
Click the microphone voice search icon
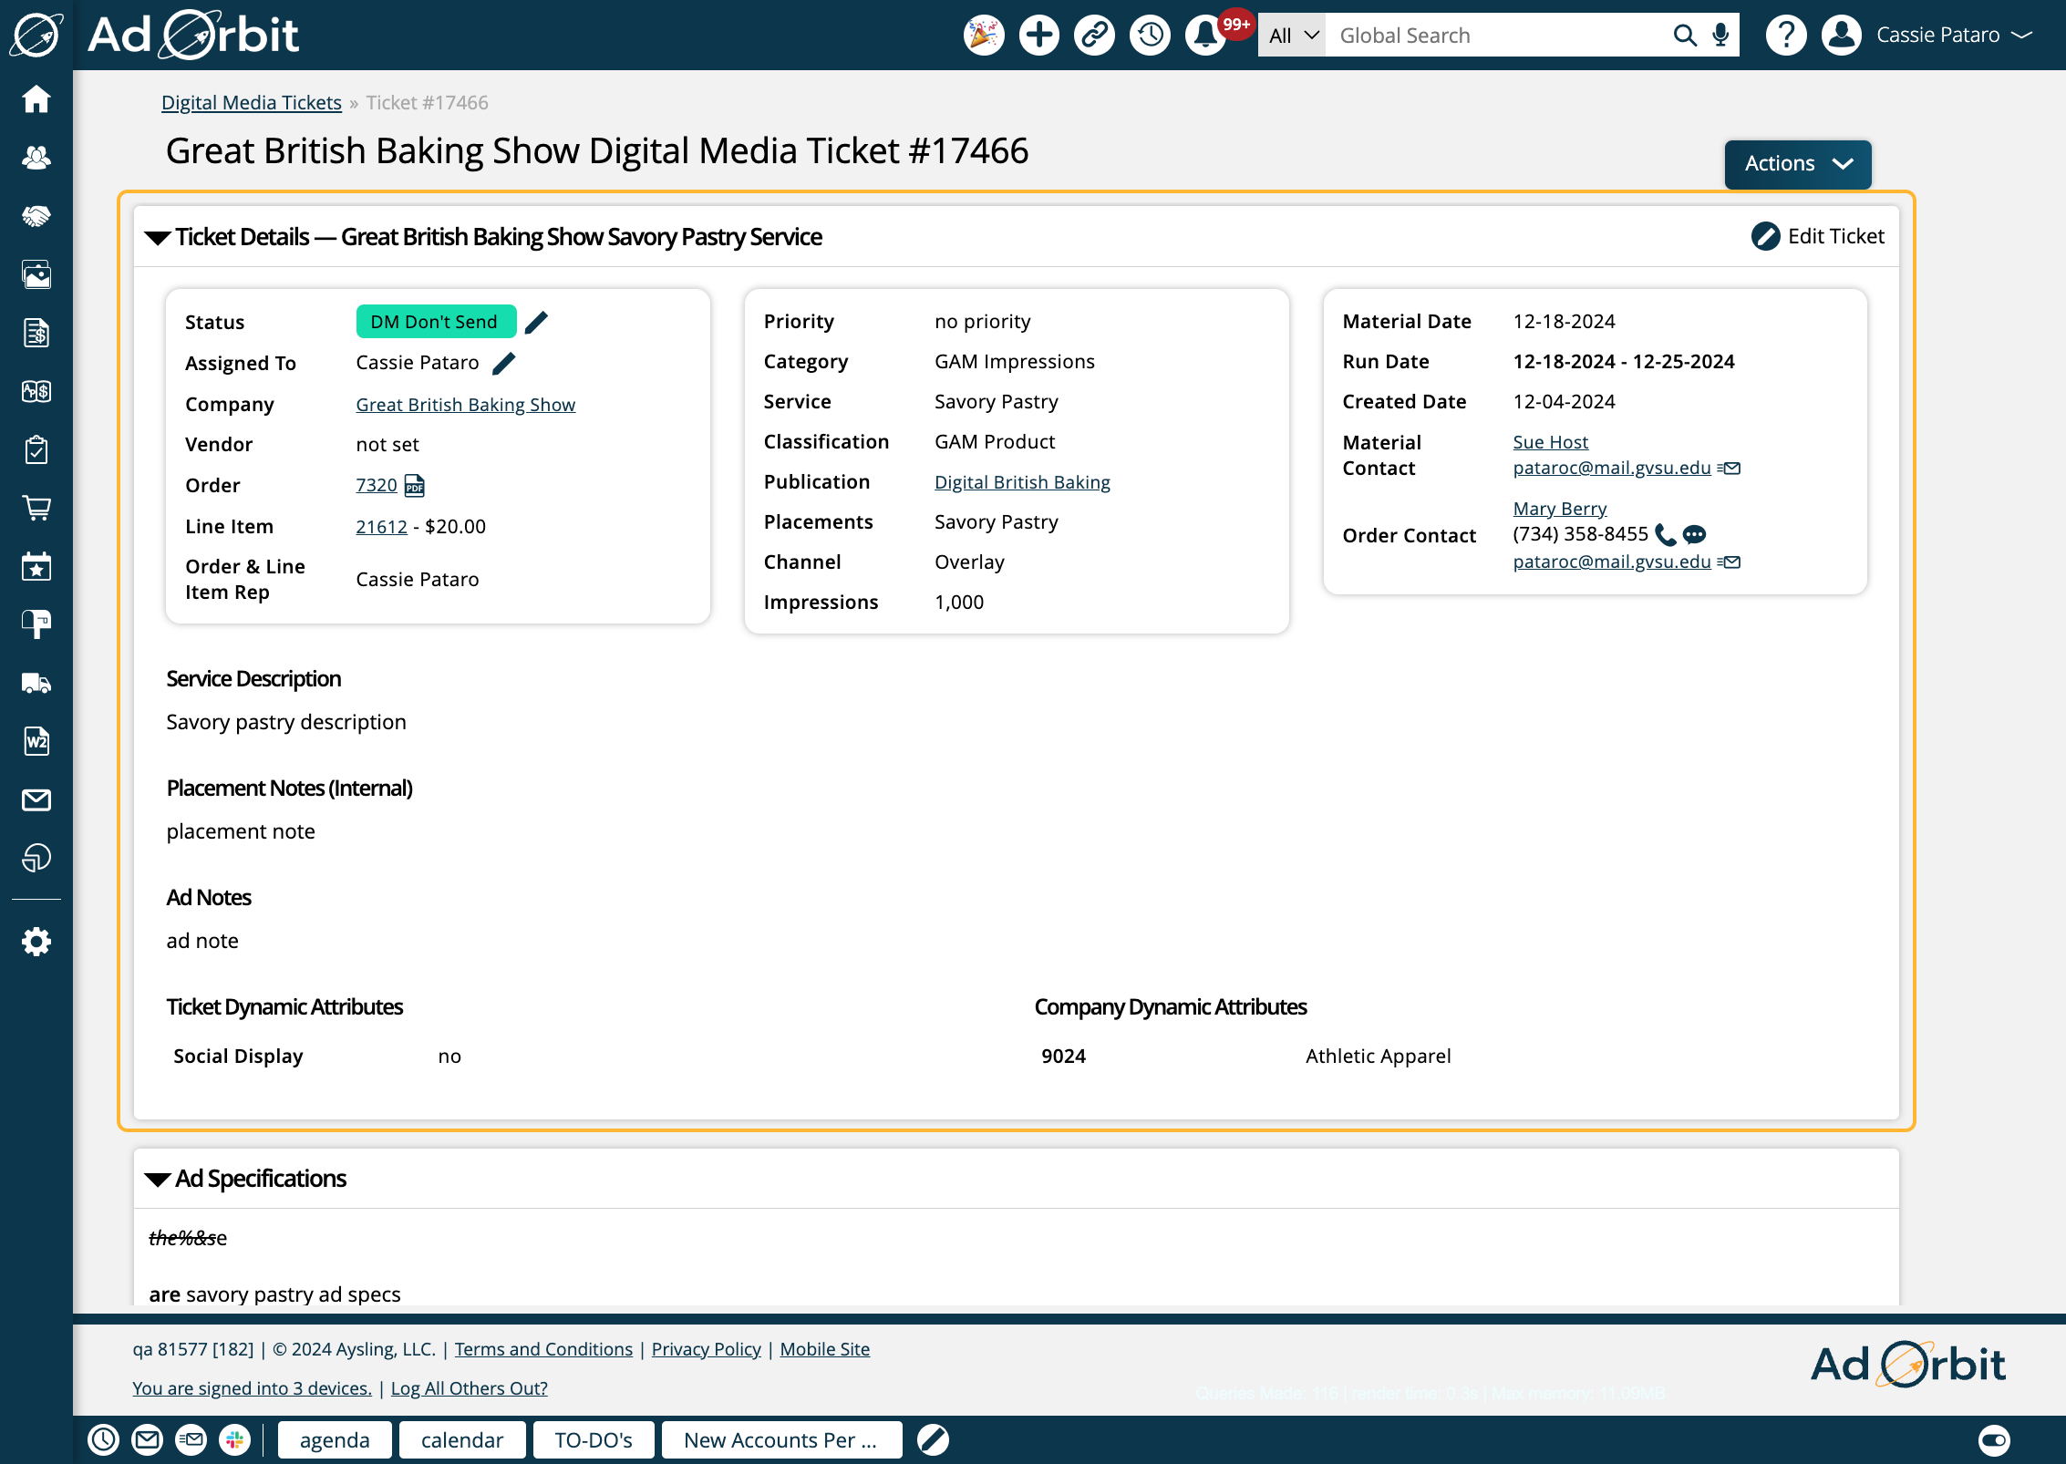point(1720,36)
